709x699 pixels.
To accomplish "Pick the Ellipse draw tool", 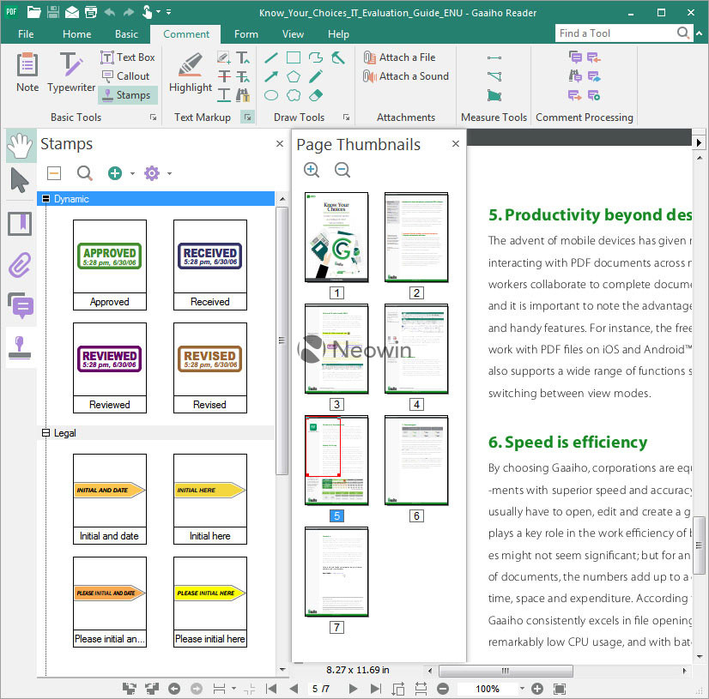I will (x=271, y=95).
